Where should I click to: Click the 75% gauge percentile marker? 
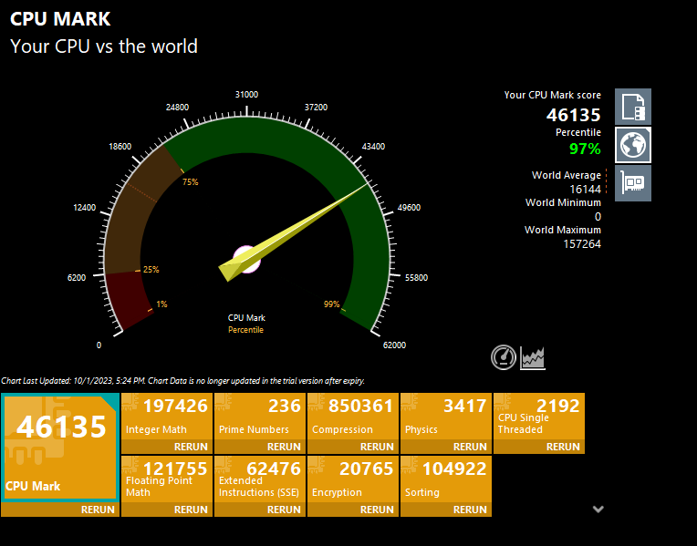click(x=191, y=182)
